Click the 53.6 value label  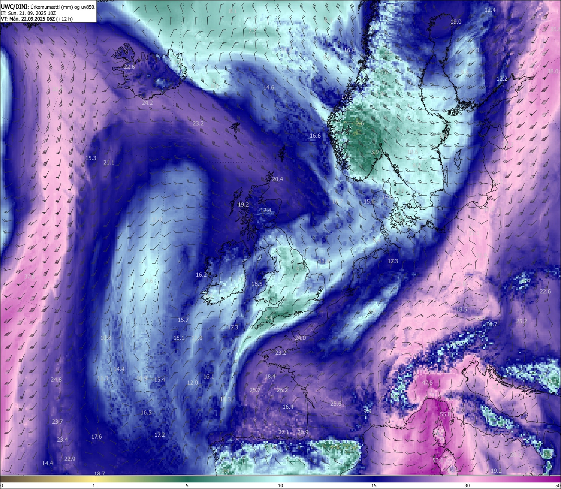click(438, 460)
